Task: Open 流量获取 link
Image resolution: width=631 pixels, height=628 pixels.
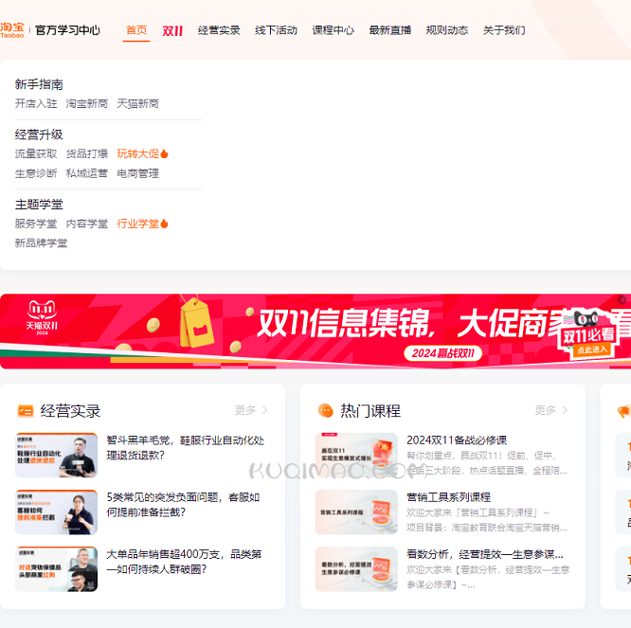Action: (x=36, y=153)
